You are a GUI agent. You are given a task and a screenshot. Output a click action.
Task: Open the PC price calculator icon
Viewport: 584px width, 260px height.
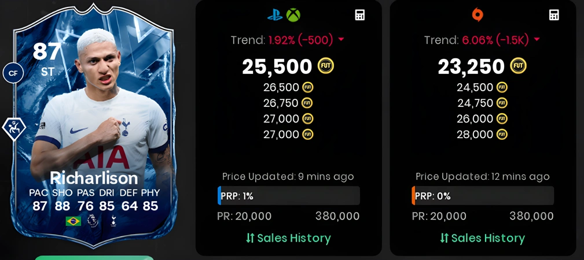[x=554, y=15]
